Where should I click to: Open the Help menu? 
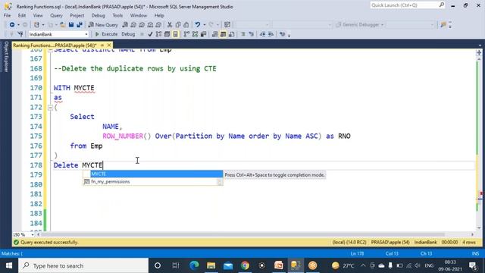pos(159,15)
